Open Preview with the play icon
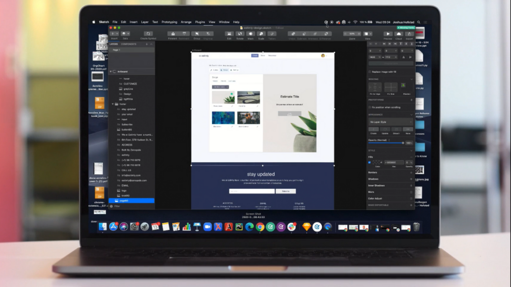511x287 pixels. pyautogui.click(x=388, y=34)
